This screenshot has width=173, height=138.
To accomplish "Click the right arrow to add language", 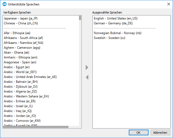I will click(x=87, y=67).
